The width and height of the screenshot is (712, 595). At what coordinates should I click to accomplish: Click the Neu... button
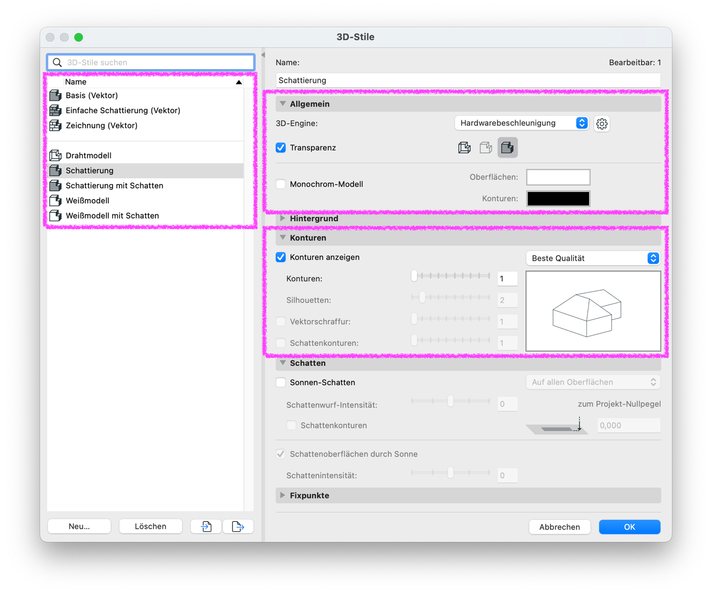tap(79, 526)
